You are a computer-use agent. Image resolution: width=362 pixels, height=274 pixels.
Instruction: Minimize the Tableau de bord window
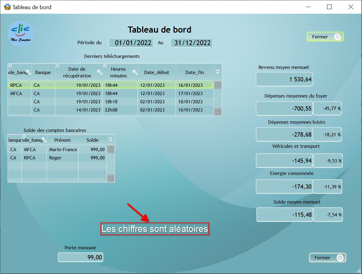tap(308, 7)
